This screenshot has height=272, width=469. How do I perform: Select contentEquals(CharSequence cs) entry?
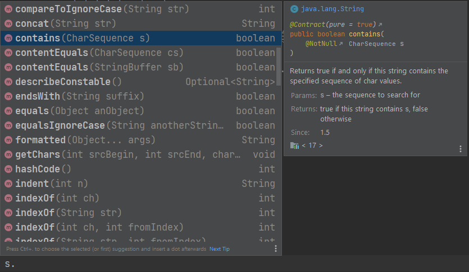click(x=140, y=53)
